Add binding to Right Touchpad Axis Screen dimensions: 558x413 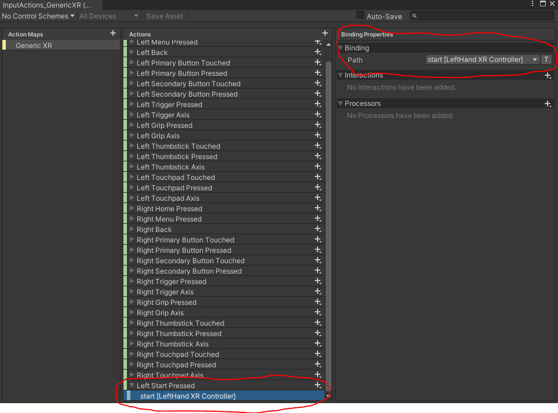point(318,375)
